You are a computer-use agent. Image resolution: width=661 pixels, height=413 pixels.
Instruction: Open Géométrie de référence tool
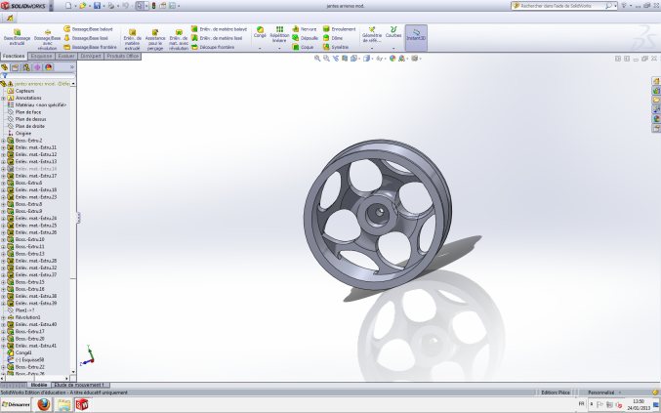[372, 34]
